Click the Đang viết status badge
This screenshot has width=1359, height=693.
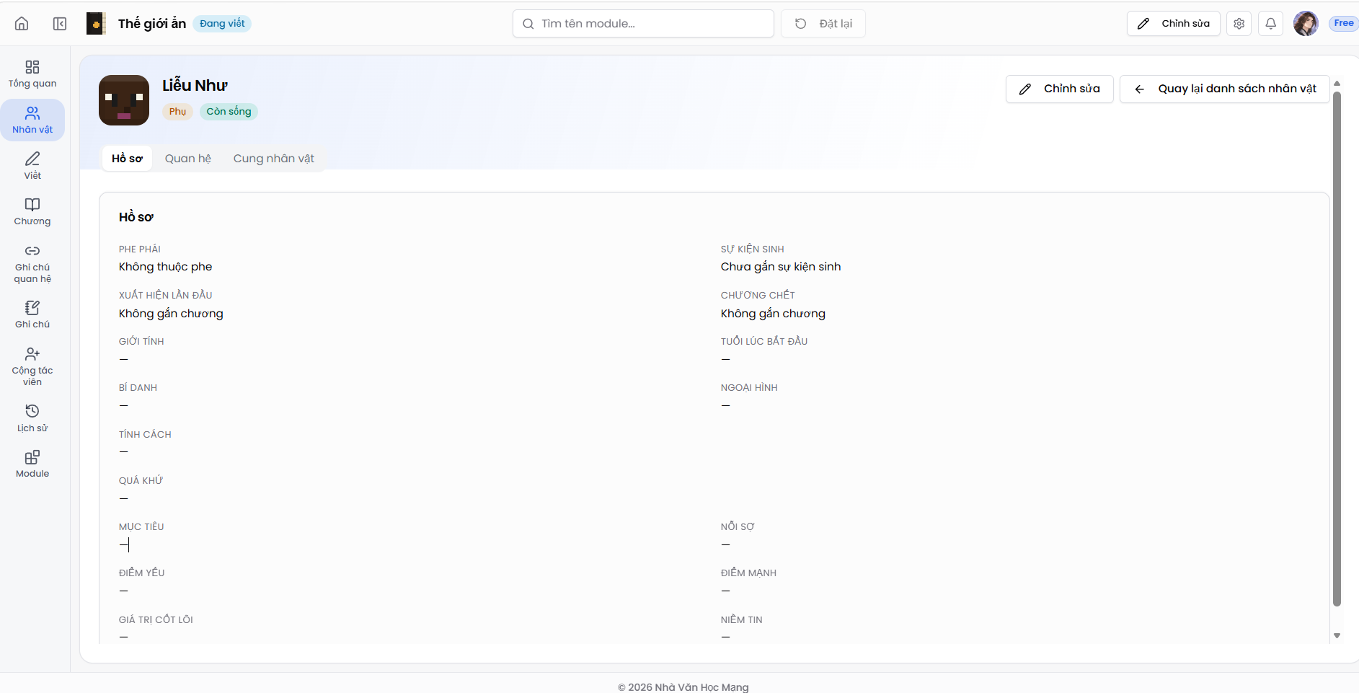(x=222, y=24)
